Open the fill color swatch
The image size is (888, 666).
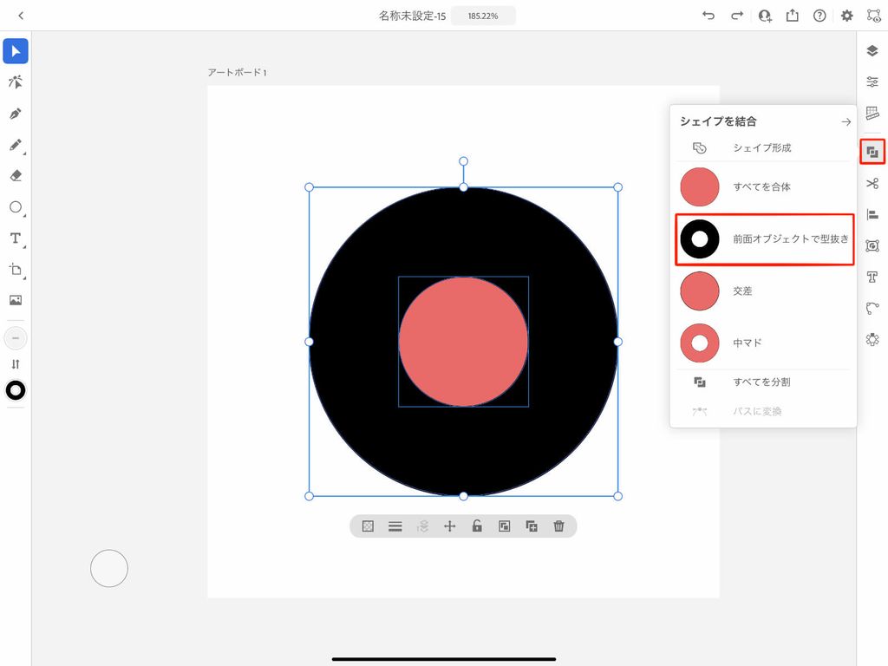pos(16,338)
